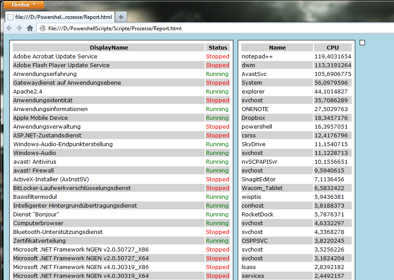
Task: Click the DisplayName column header
Action: pos(109,47)
